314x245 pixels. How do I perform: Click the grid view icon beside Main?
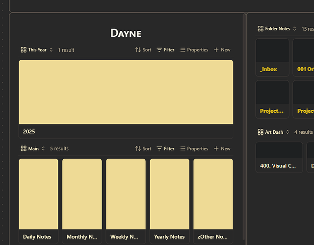click(x=24, y=148)
